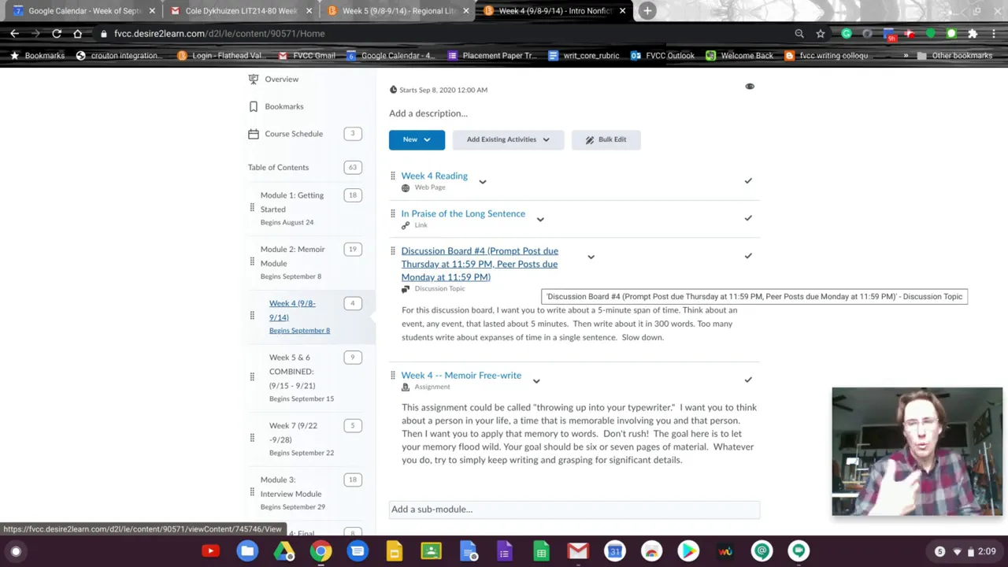Viewport: 1008px width, 567px height.
Task: Switch to Cole Dykhuizen LIT214-80 tab
Action: [x=240, y=11]
